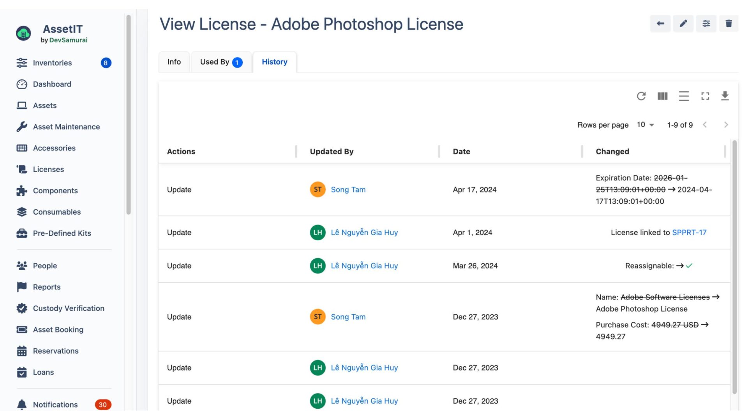748x420 pixels.
Task: Click Lê Nguyễn Gia Huy user link
Action: coord(364,232)
